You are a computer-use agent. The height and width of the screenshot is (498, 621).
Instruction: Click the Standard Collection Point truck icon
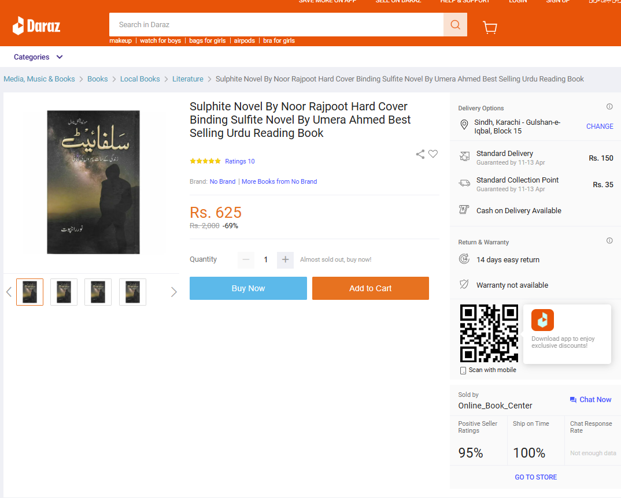pos(464,183)
